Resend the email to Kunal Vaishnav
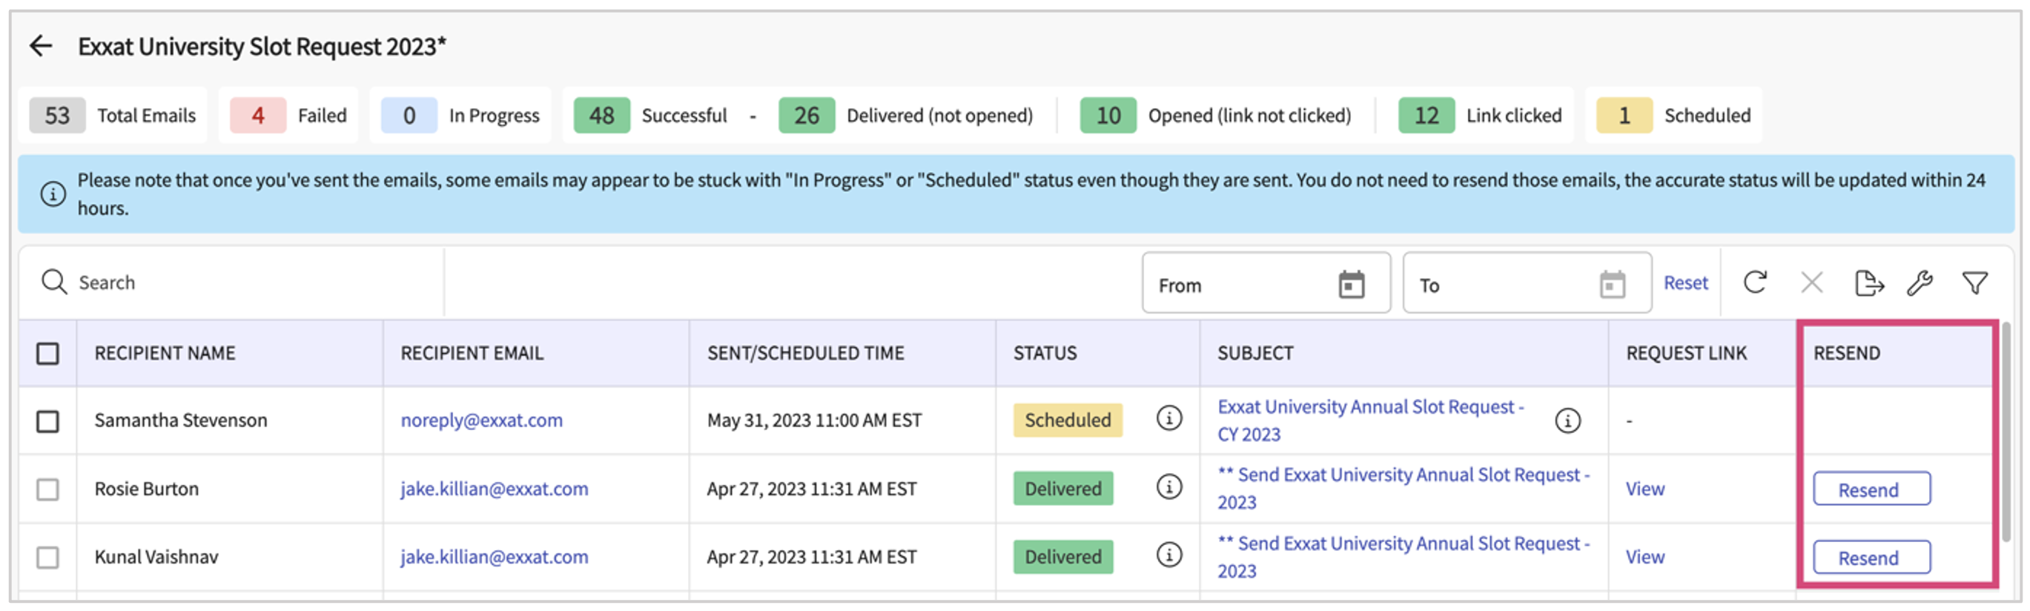The height and width of the screenshot is (611, 2030). point(1871,558)
